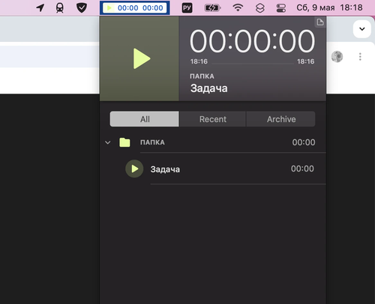Open the location arrow menu bar icon
This screenshot has width=375, height=304.
pos(40,8)
